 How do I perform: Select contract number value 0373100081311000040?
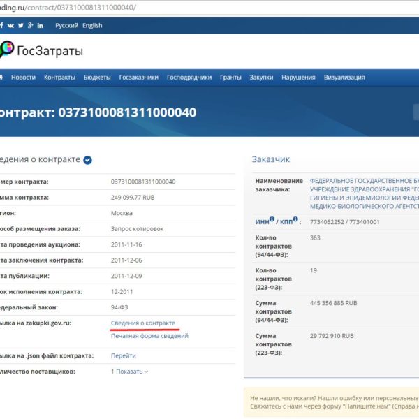[x=143, y=182]
